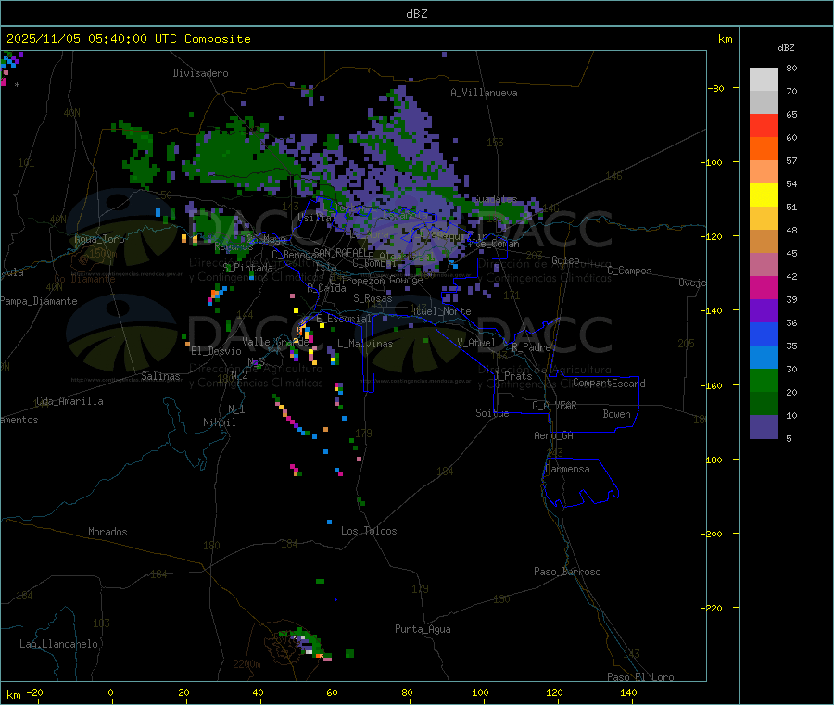
Task: Click the '-80' km tick on the right axis
Action: point(715,88)
